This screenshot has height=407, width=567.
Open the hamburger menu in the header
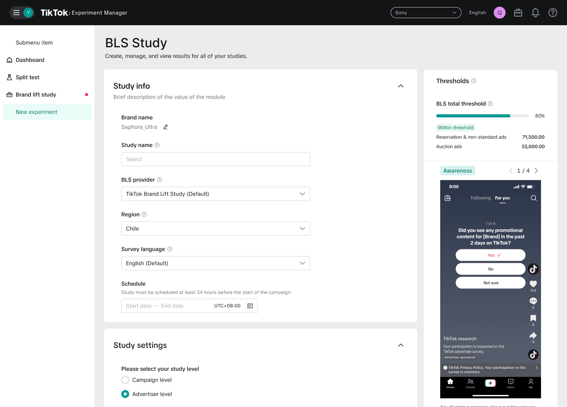pyautogui.click(x=17, y=13)
